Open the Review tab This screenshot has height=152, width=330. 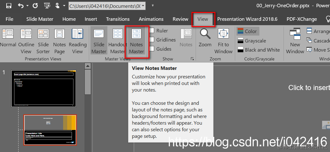pyautogui.click(x=180, y=19)
